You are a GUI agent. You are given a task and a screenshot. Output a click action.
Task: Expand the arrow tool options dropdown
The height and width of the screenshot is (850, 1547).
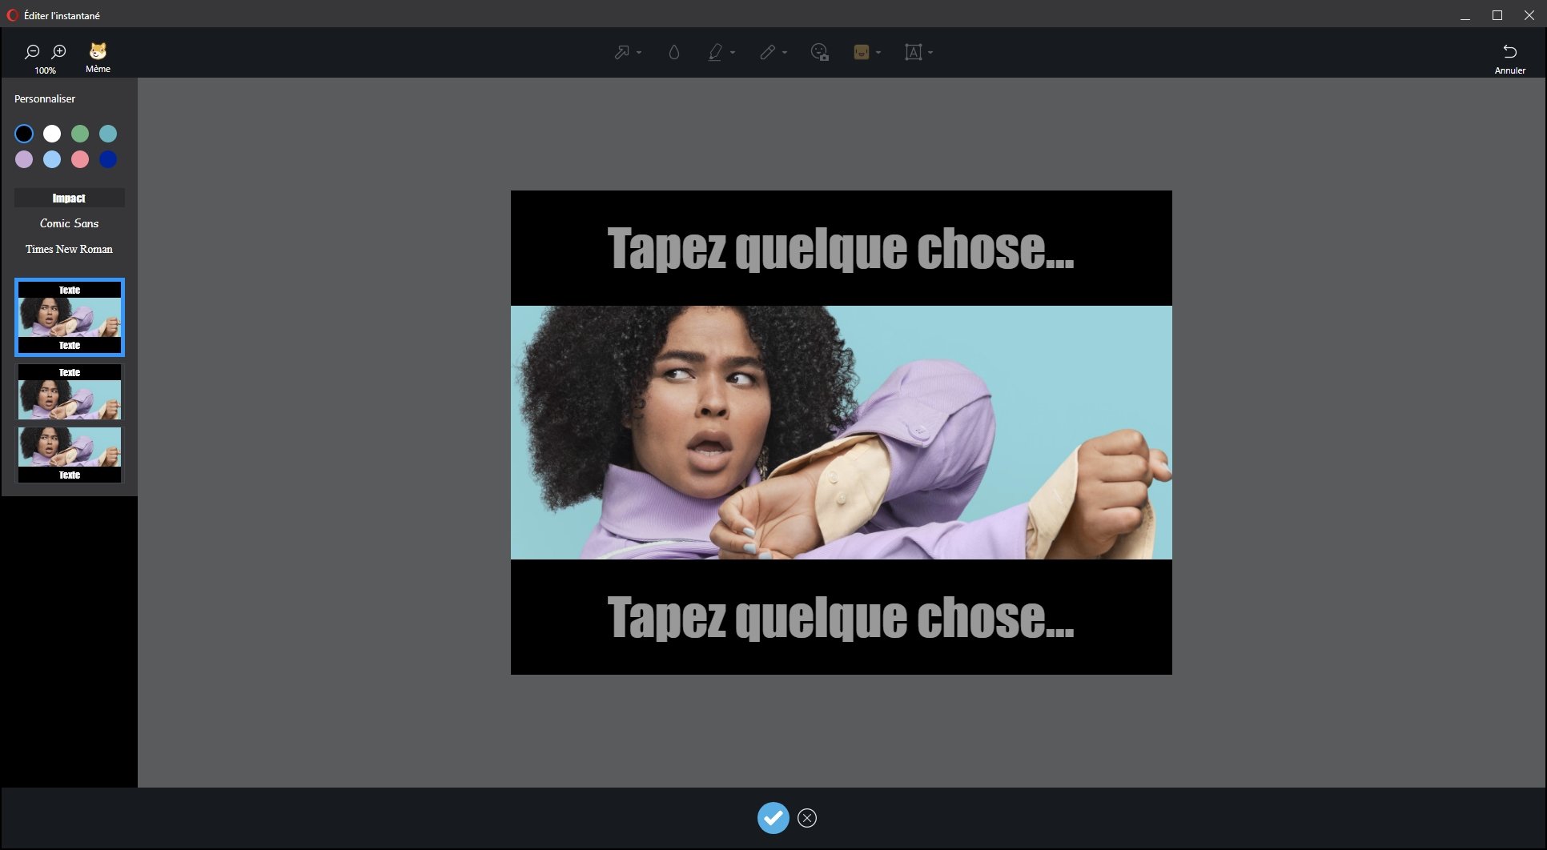click(639, 53)
